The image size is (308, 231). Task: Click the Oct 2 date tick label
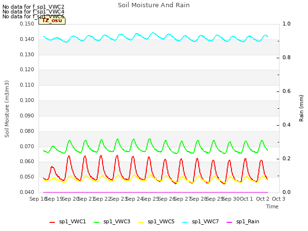coord(263,199)
